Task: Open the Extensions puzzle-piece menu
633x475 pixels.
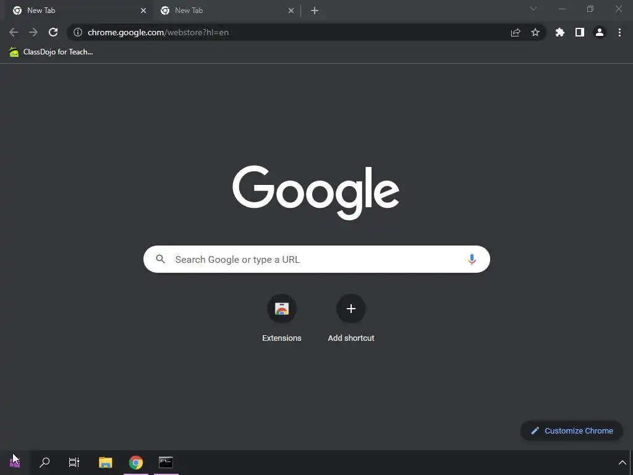Action: (560, 32)
